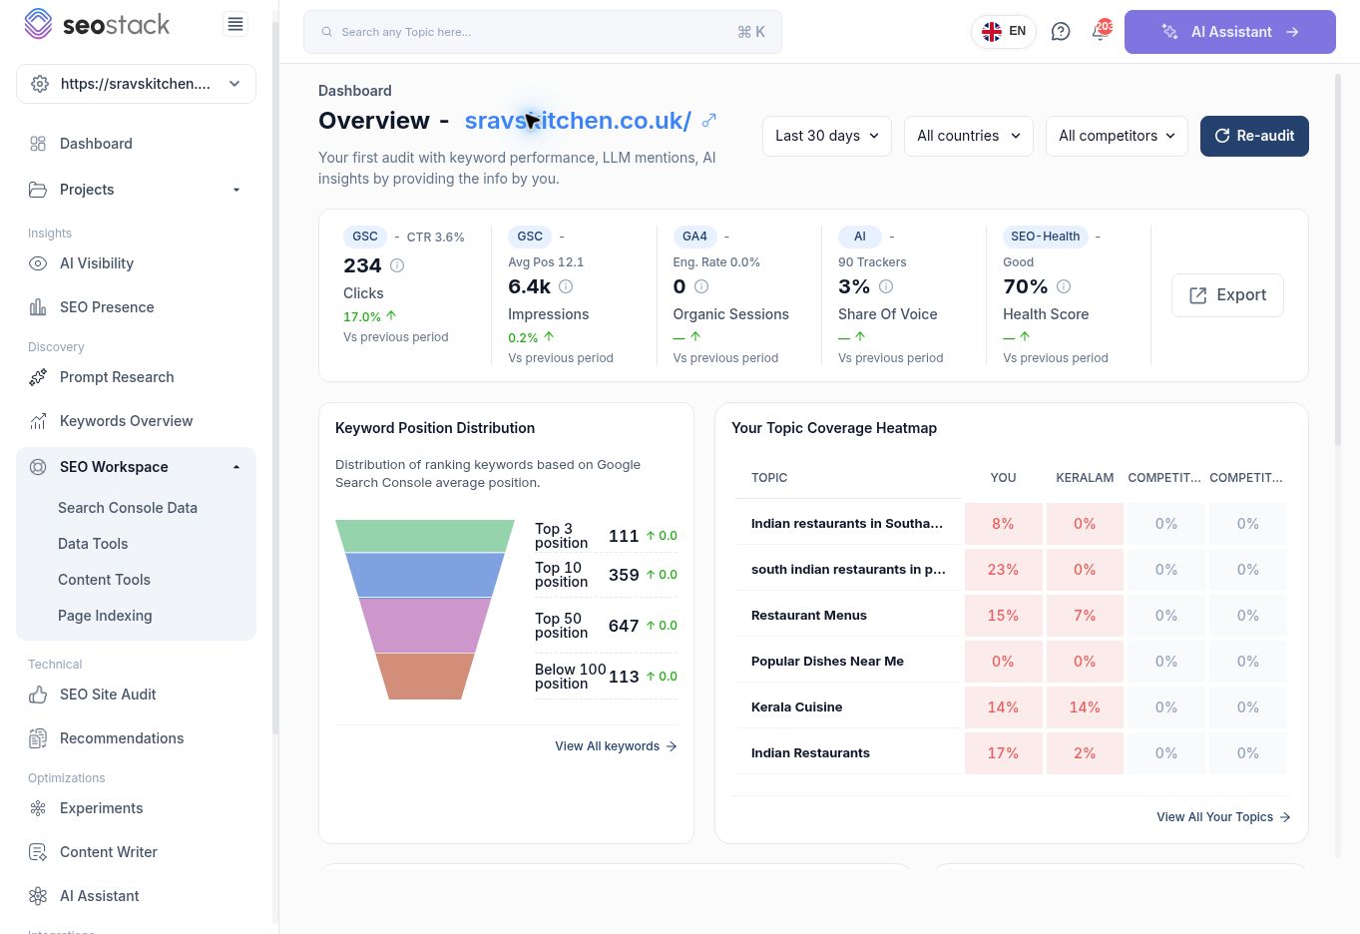Click the site settings gear icon
The height and width of the screenshot is (934, 1360).
pos(40,84)
